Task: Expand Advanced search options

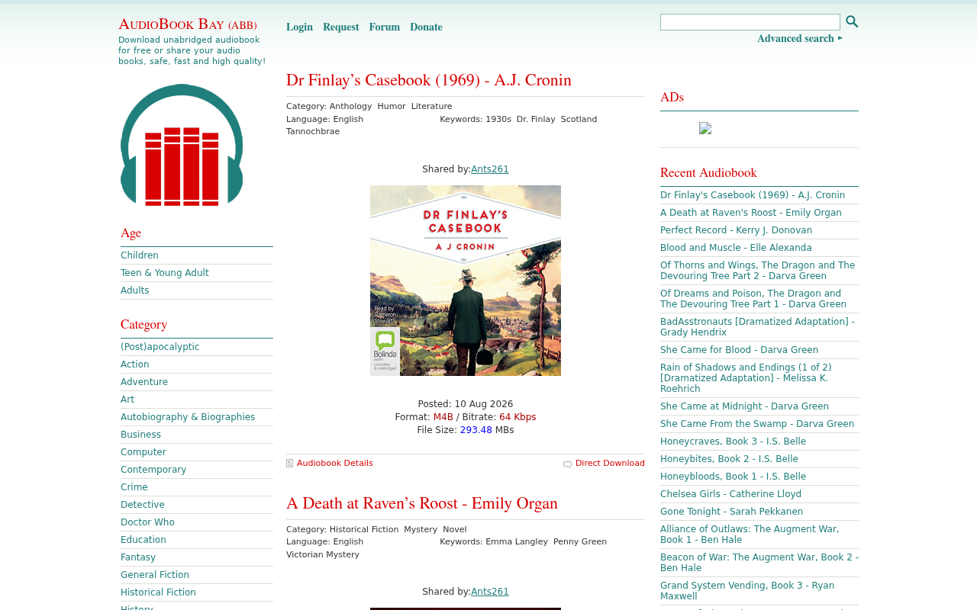Action: 800,39
